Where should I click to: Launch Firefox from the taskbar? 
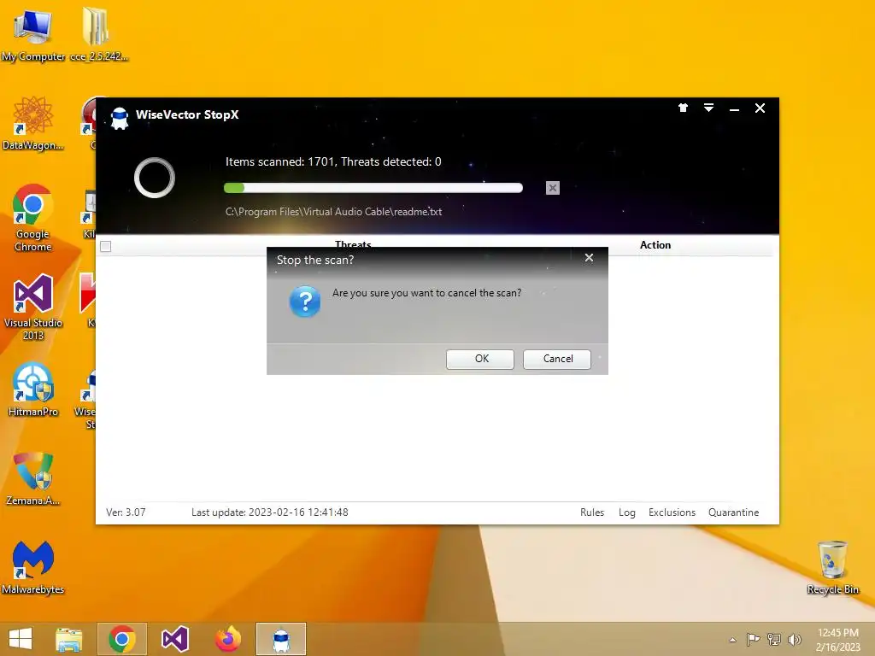point(227,639)
